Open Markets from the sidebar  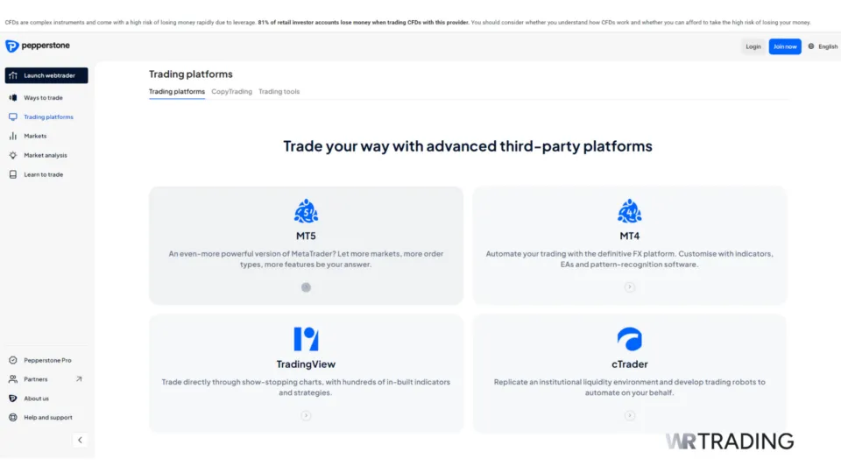(35, 136)
